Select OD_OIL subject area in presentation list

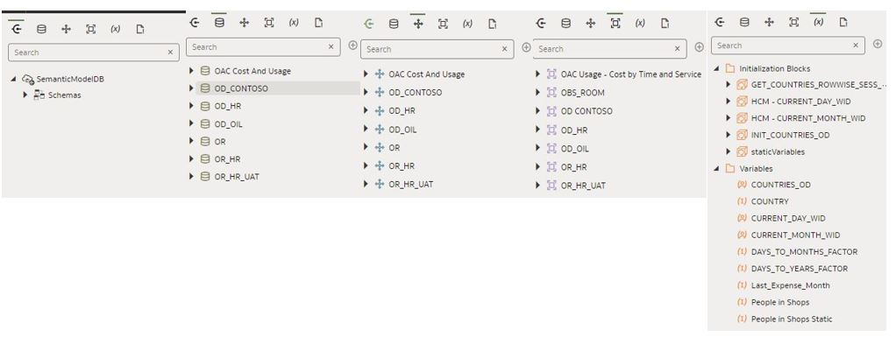[x=574, y=148]
